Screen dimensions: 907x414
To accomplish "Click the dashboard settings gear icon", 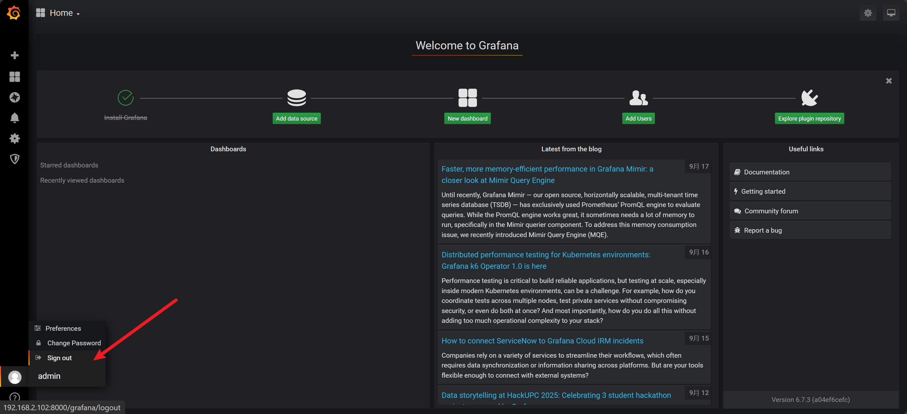I will (867, 13).
